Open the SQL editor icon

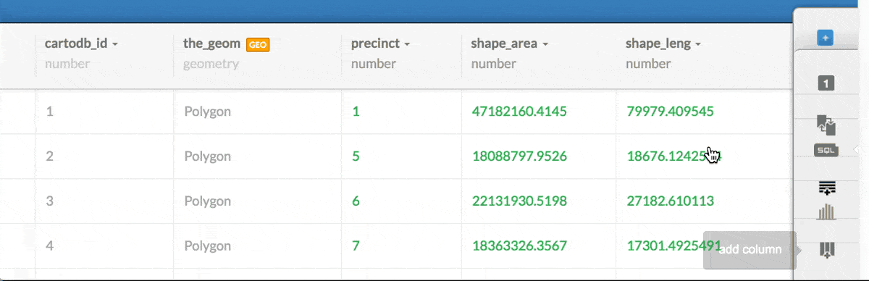point(826,150)
